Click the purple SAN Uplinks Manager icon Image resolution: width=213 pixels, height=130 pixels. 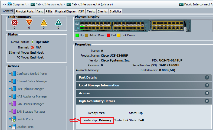coord(12,104)
